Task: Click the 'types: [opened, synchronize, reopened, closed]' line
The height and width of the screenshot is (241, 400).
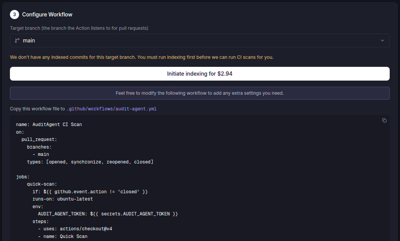Action: tap(90, 162)
